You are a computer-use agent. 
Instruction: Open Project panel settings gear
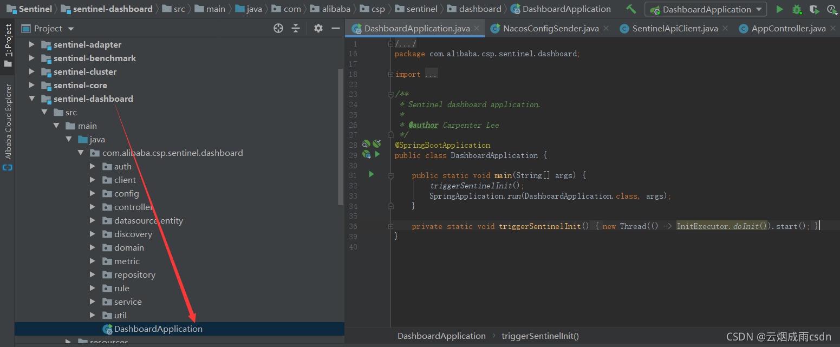point(318,28)
